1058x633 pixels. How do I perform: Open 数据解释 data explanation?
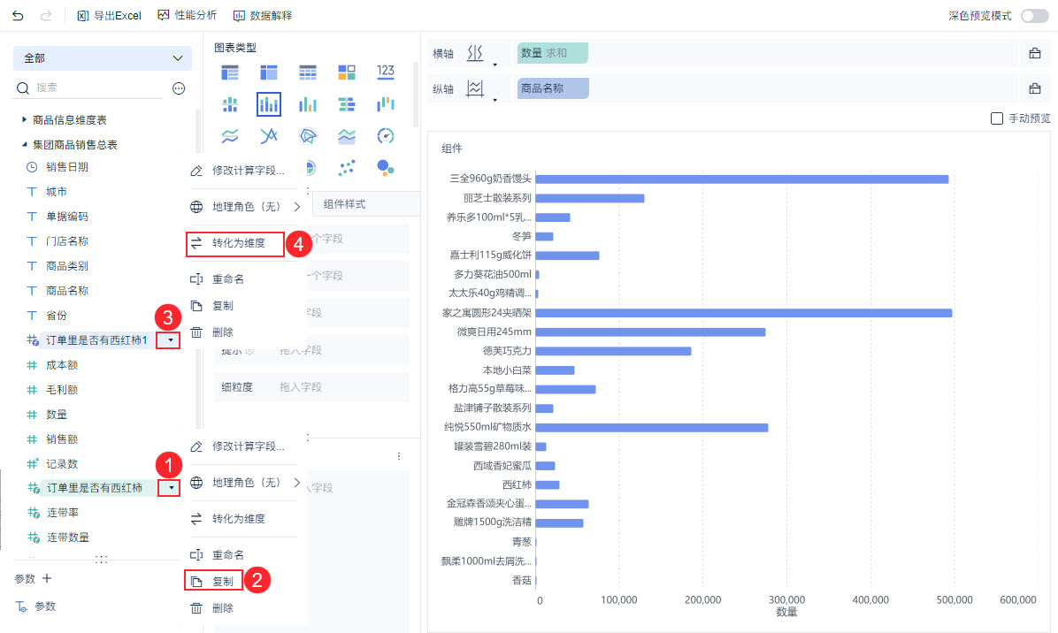tap(263, 16)
